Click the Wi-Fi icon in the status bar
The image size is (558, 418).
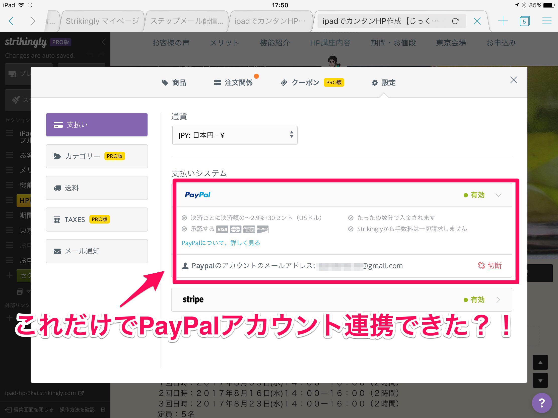pyautogui.click(x=21, y=5)
